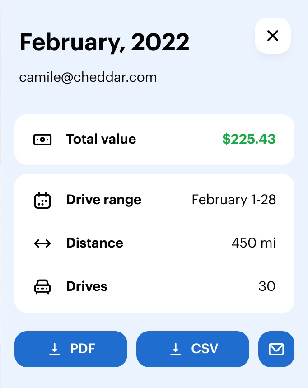The height and width of the screenshot is (388, 308).
Task: Download the report as PDF
Action: click(x=71, y=349)
